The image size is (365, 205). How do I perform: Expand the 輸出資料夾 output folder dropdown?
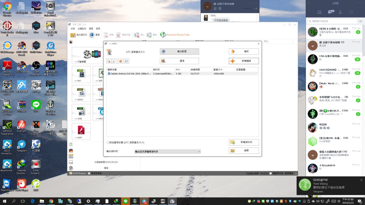pyautogui.click(x=199, y=152)
